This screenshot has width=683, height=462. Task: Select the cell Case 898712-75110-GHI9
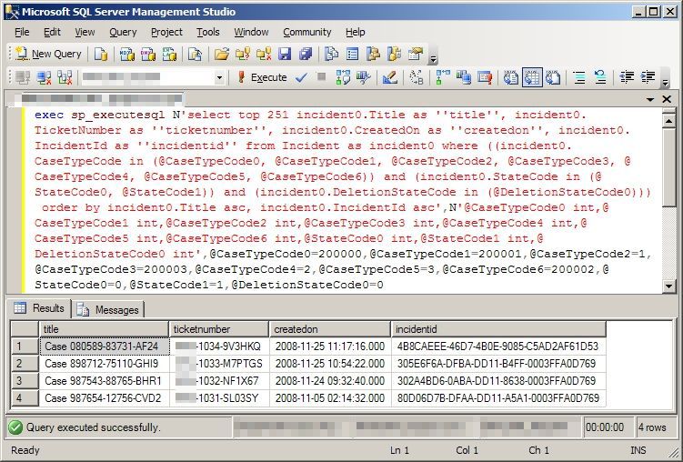pyautogui.click(x=104, y=364)
